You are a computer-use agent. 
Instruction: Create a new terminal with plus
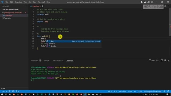click(x=157, y=60)
